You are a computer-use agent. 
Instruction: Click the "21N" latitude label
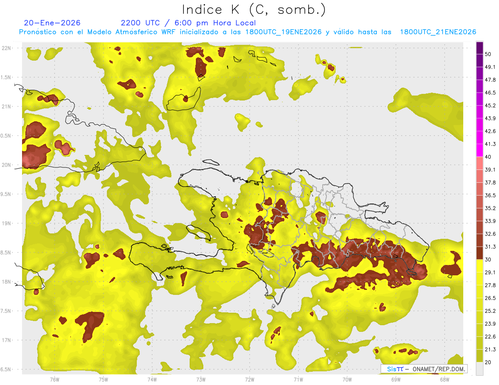[7, 107]
